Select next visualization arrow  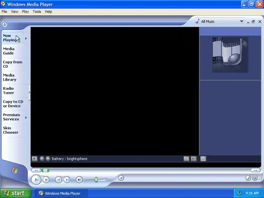pyautogui.click(x=48, y=159)
